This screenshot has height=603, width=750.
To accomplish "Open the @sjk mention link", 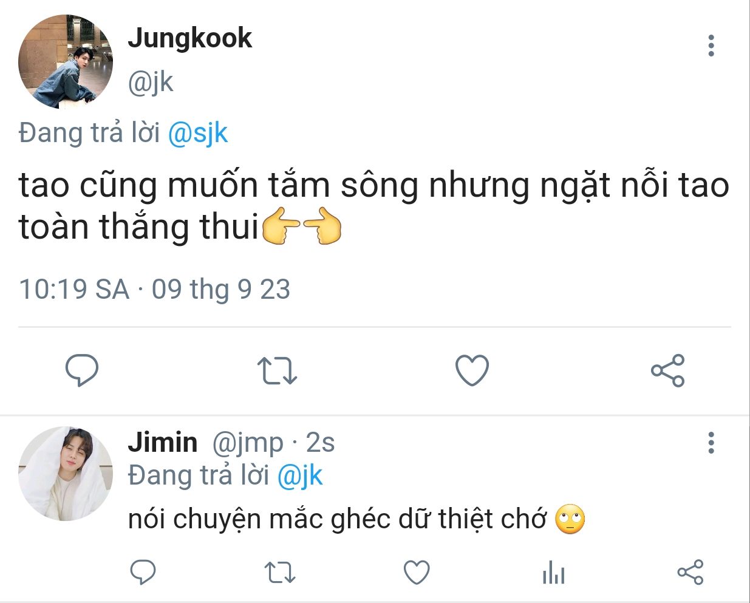I will point(197,133).
